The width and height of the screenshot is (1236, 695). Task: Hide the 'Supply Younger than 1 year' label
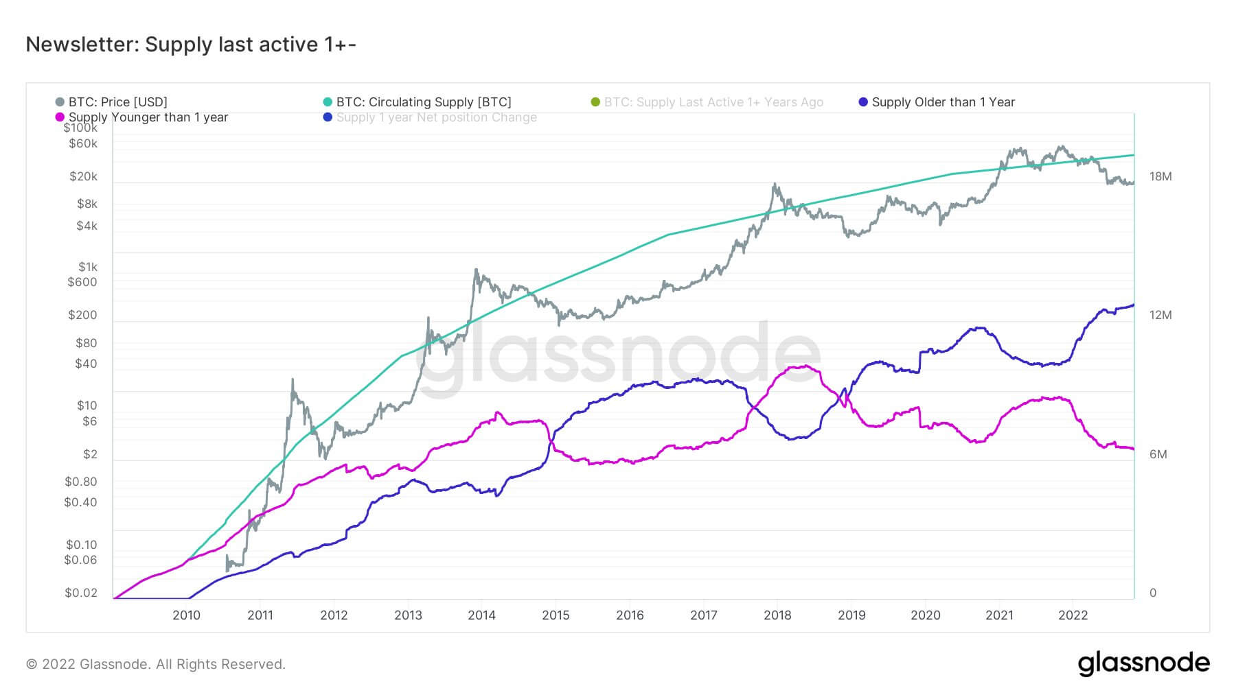point(148,117)
